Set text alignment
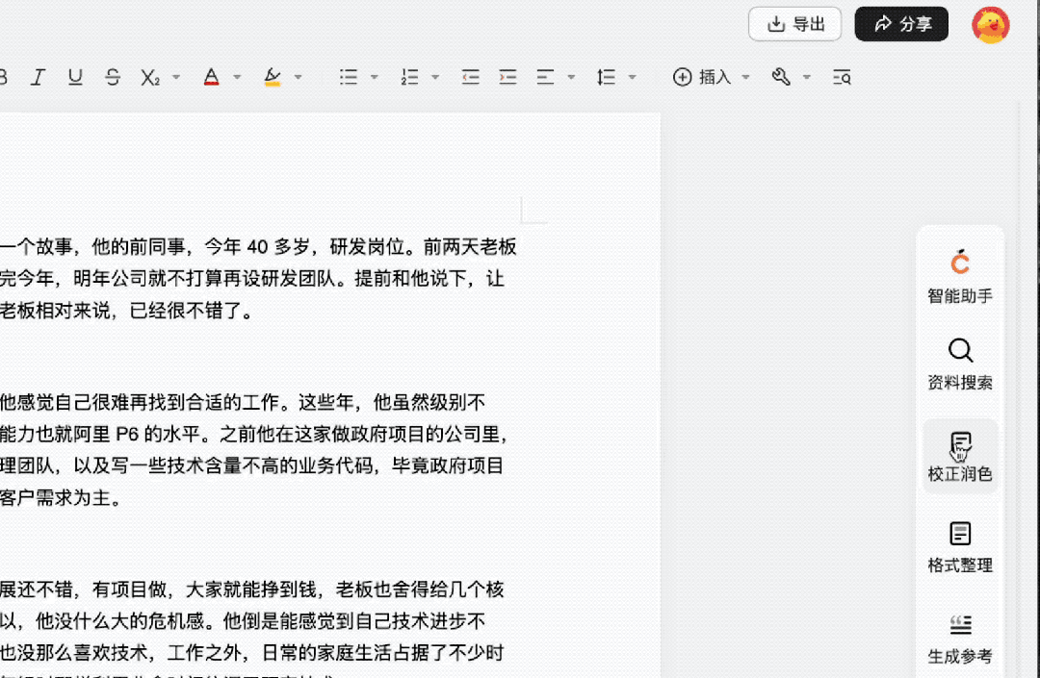Image resolution: width=1040 pixels, height=678 pixels. (x=545, y=78)
